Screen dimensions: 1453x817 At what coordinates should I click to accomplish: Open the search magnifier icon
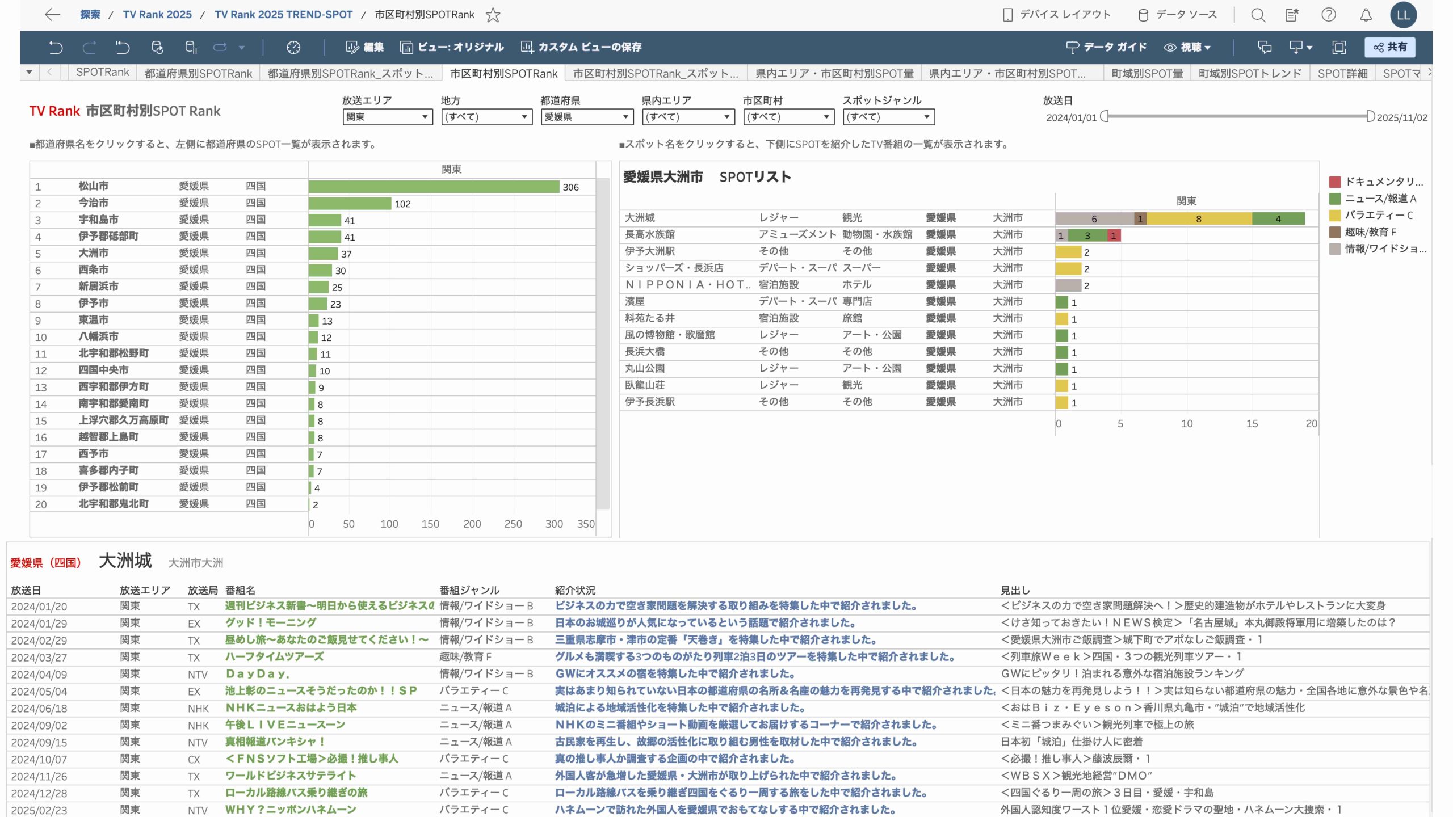[x=1258, y=15]
